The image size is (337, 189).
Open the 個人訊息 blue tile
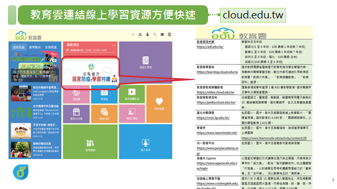coord(145,142)
